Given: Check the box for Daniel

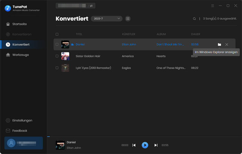Looking at the screenshot, I should (x=57, y=45).
